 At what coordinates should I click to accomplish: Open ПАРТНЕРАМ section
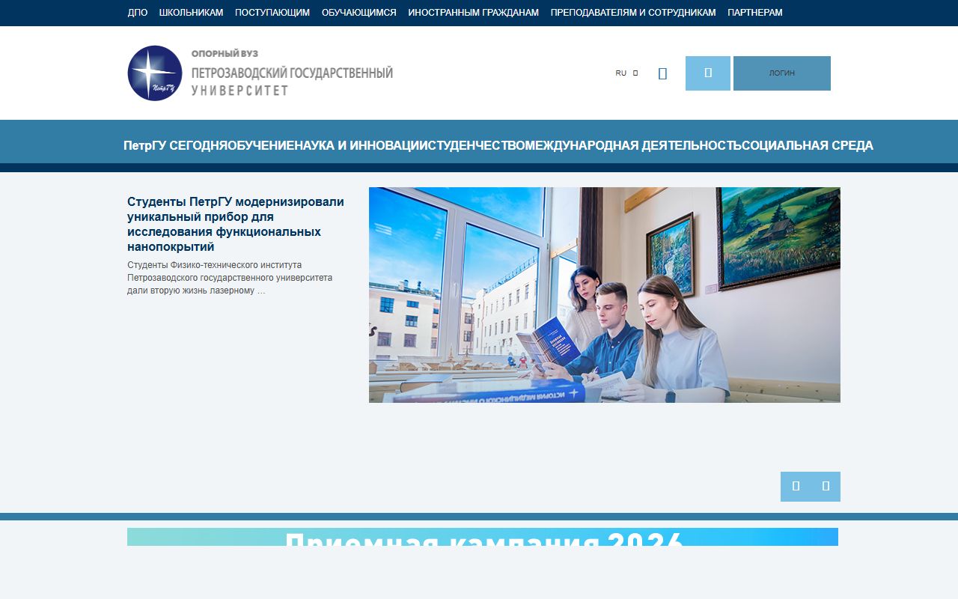pyautogui.click(x=755, y=13)
